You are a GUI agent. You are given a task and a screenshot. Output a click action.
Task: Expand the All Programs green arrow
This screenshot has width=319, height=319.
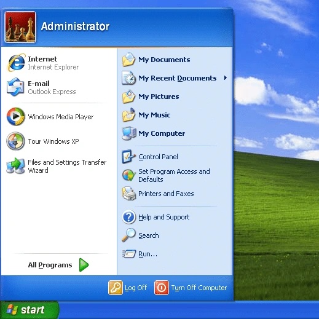[84, 265]
